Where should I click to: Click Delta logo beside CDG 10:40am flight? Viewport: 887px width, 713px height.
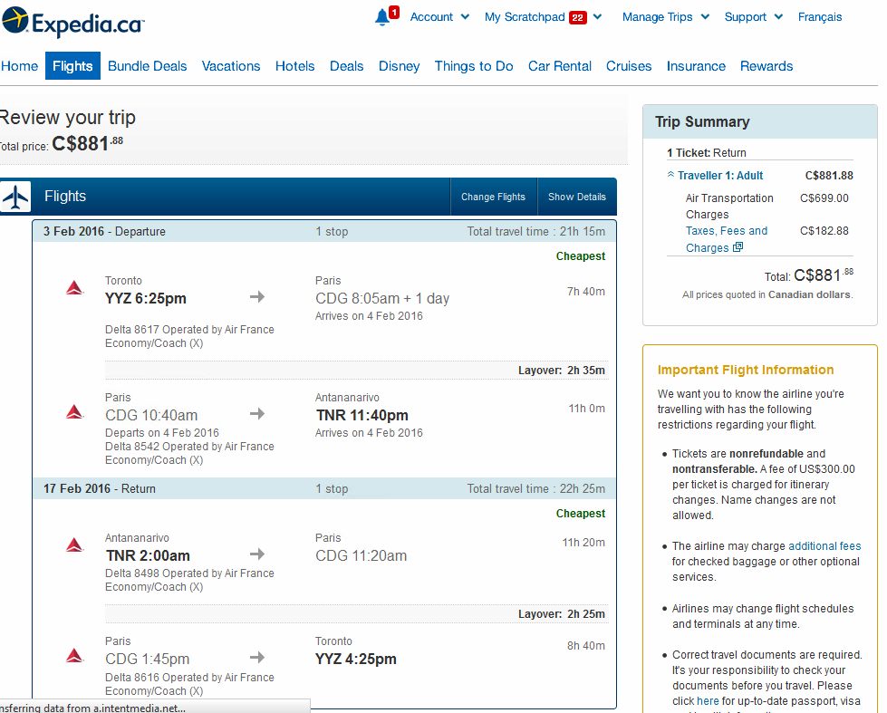coord(74,411)
